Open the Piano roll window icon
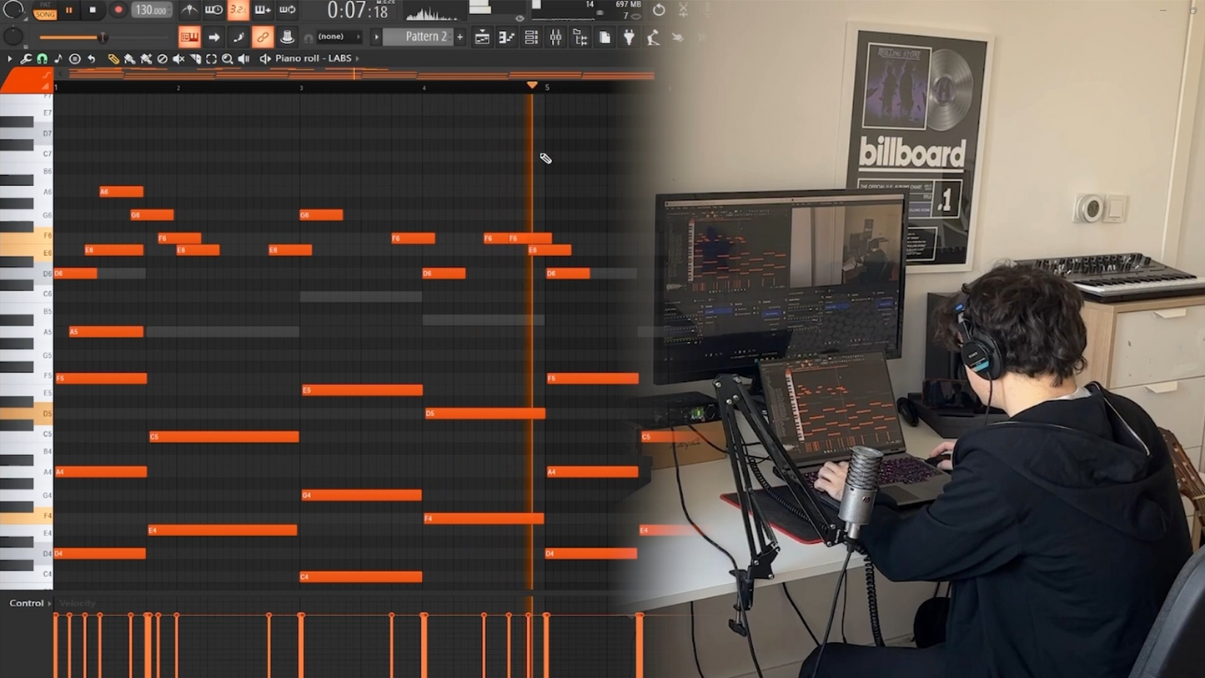This screenshot has height=678, width=1205. (x=506, y=37)
